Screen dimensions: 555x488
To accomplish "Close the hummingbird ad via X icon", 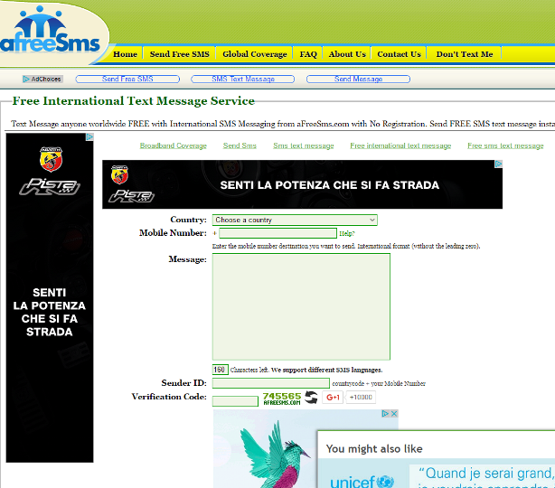I will (393, 414).
